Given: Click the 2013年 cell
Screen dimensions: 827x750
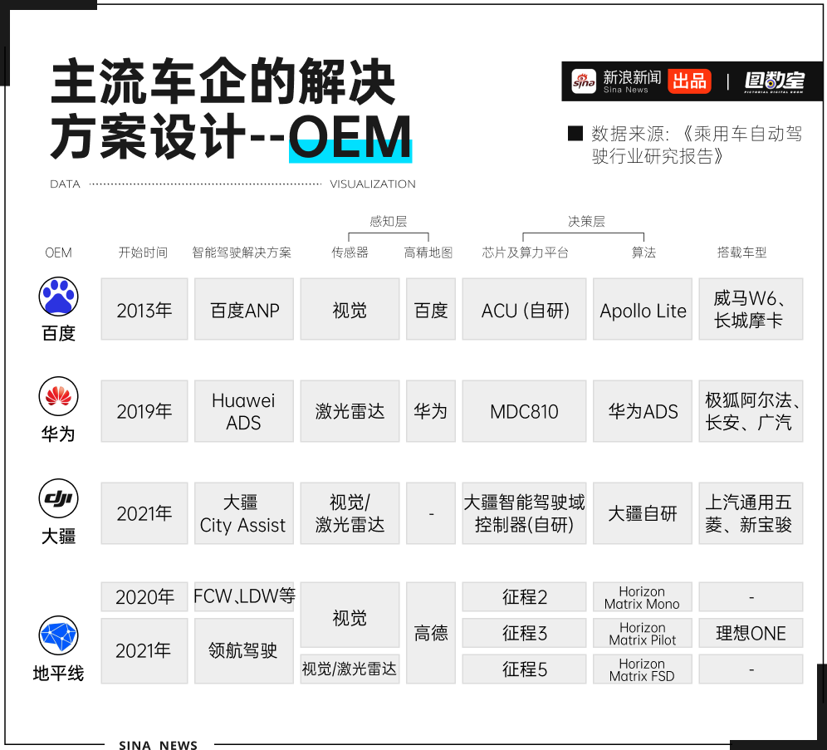Looking at the screenshot, I should pos(144,309).
